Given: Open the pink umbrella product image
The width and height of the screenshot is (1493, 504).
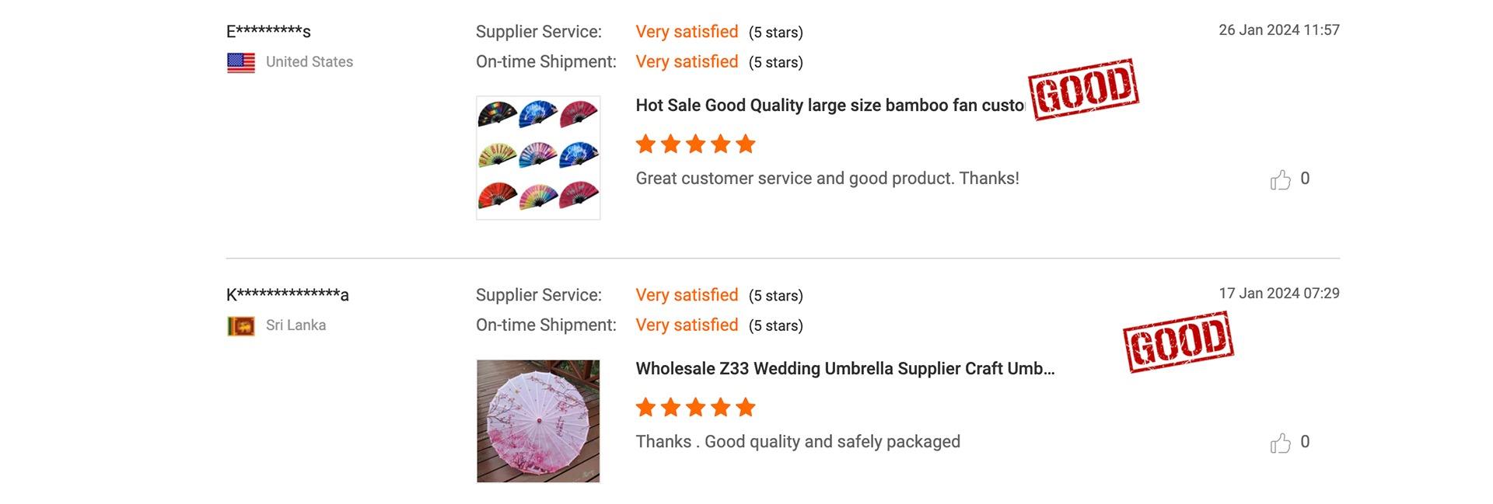Looking at the screenshot, I should click(x=538, y=421).
